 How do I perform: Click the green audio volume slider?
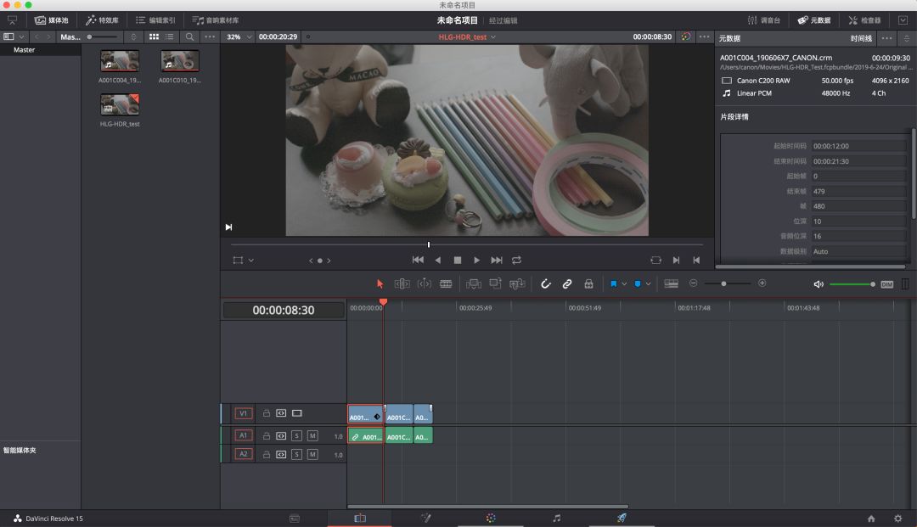851,284
